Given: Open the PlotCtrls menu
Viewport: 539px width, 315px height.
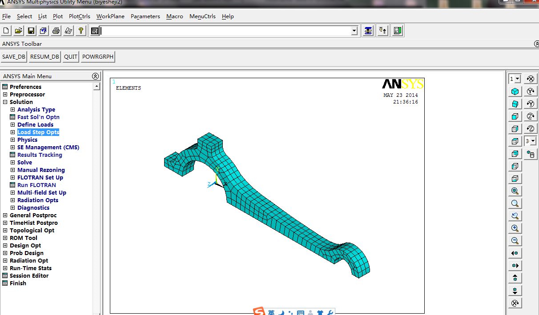Looking at the screenshot, I should (x=80, y=16).
